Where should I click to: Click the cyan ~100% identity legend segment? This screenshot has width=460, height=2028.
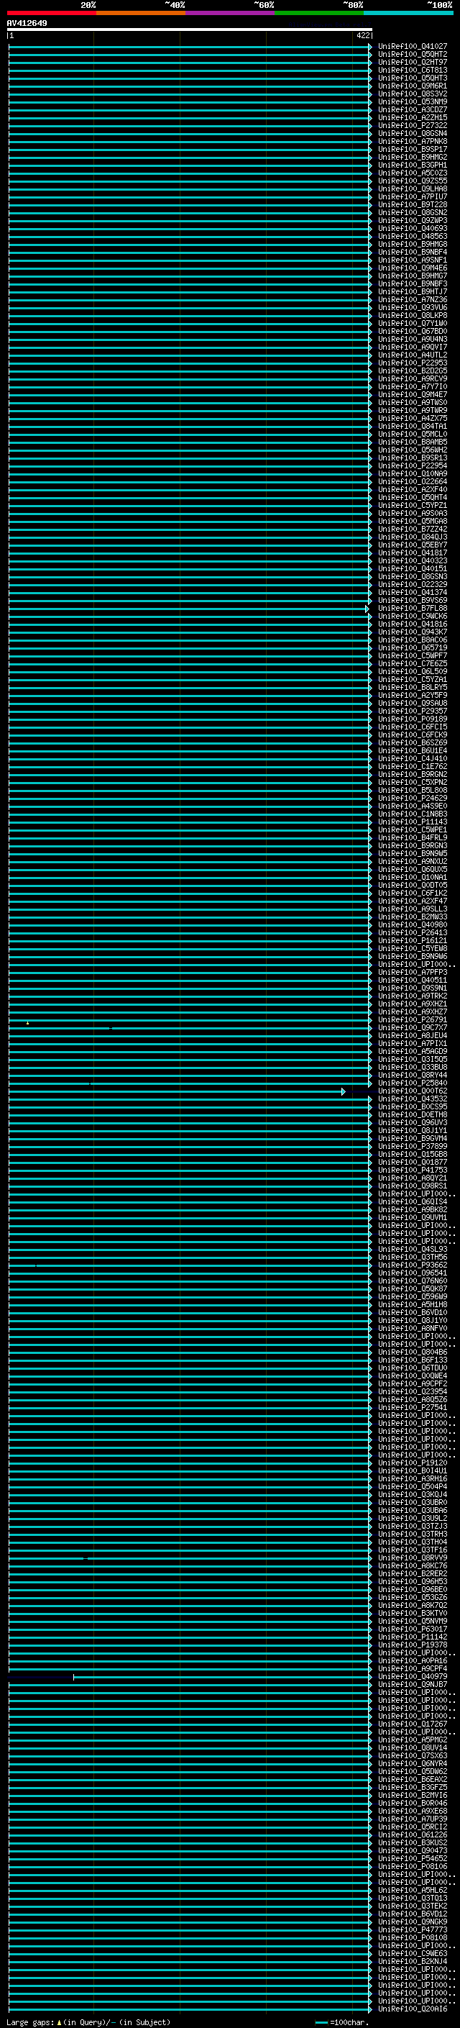click(x=408, y=14)
